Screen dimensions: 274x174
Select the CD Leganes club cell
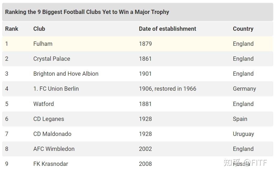click(x=49, y=119)
